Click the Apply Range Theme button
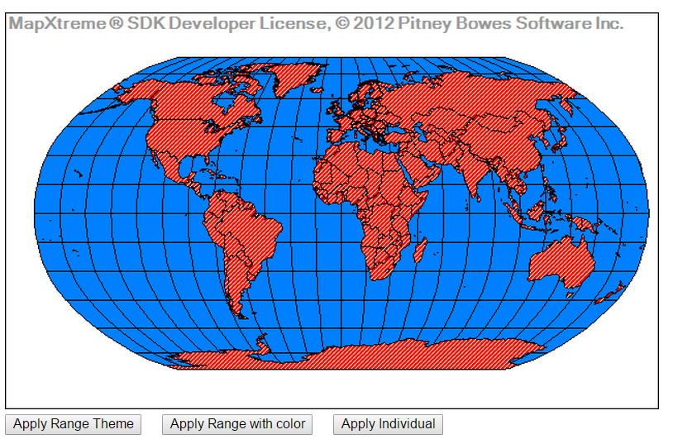The width and height of the screenshot is (673, 444). 74,424
